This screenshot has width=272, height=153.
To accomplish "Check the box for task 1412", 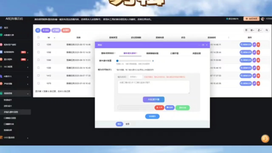I will (x=38, y=75).
